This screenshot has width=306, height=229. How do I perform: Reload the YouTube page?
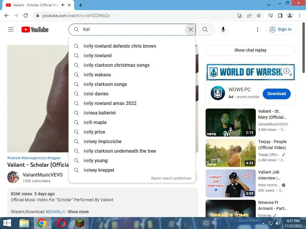[26, 16]
